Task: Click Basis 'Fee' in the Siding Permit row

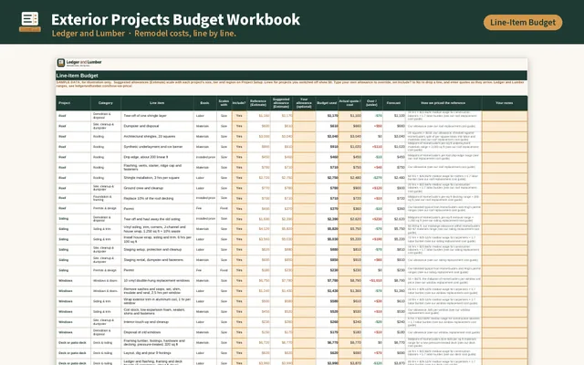Action: tap(204, 270)
